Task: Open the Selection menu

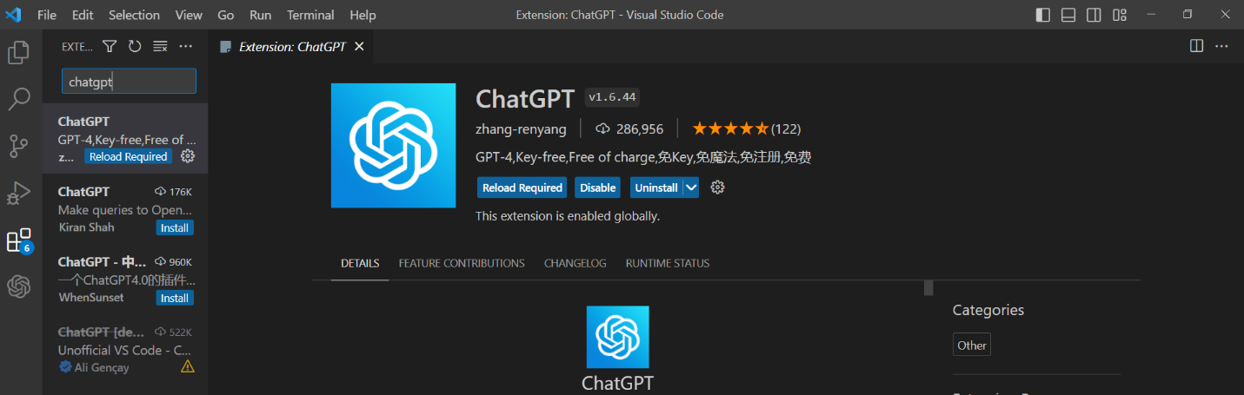Action: [134, 15]
